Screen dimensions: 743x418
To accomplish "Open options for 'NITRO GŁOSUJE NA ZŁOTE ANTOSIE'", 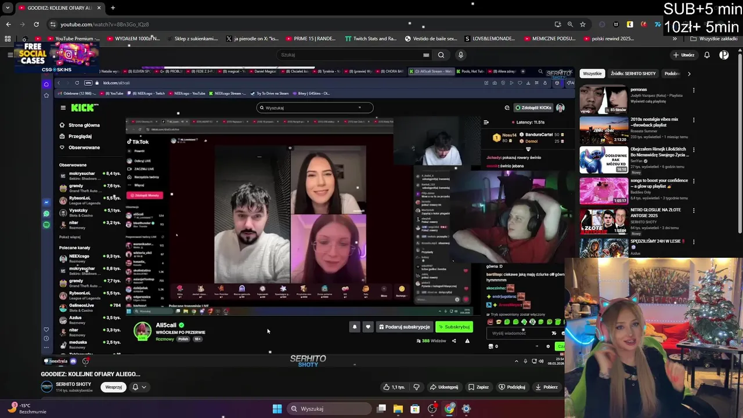I will coord(694,211).
